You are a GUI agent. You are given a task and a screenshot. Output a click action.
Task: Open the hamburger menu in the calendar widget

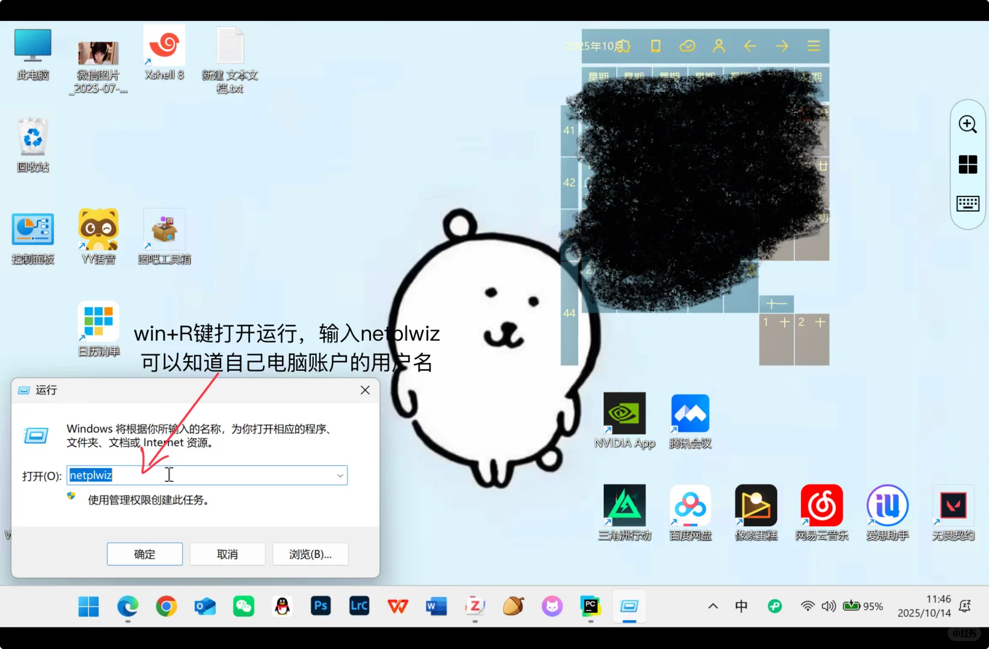click(x=813, y=46)
